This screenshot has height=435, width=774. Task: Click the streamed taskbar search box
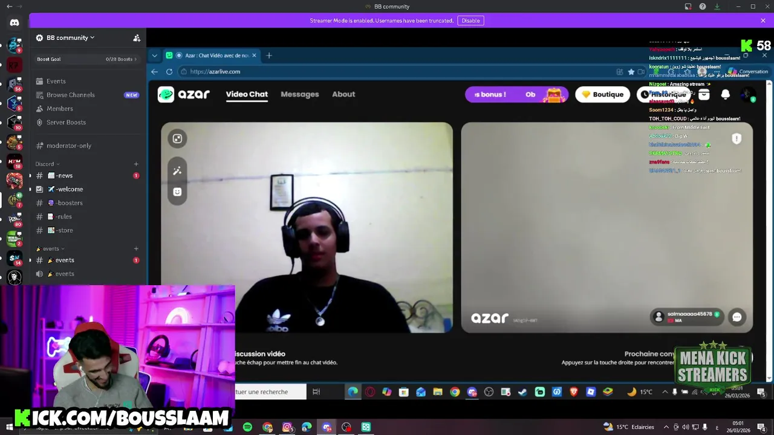(x=270, y=392)
